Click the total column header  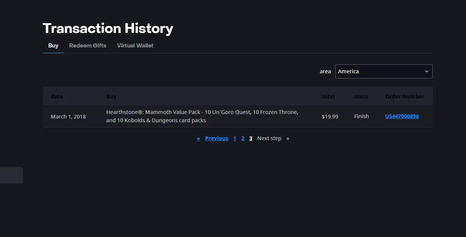[x=328, y=96]
